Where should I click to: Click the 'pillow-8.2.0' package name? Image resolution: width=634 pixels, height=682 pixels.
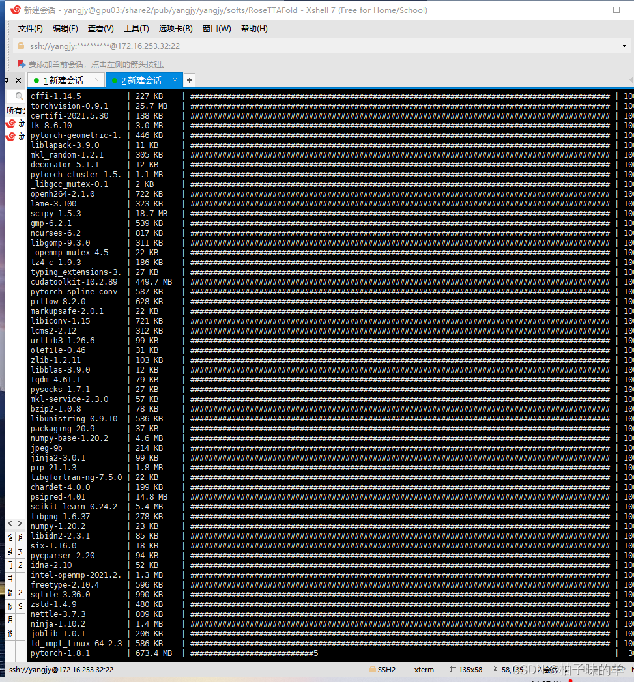pyautogui.click(x=58, y=302)
